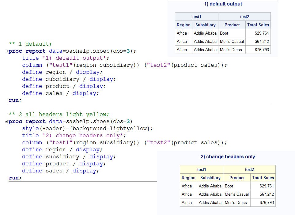Click the 'run;' statement of the first program

(x=16, y=100)
